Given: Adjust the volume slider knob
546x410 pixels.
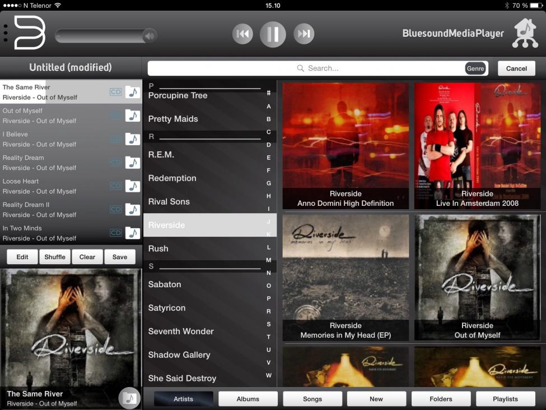Looking at the screenshot, I should [x=150, y=35].
